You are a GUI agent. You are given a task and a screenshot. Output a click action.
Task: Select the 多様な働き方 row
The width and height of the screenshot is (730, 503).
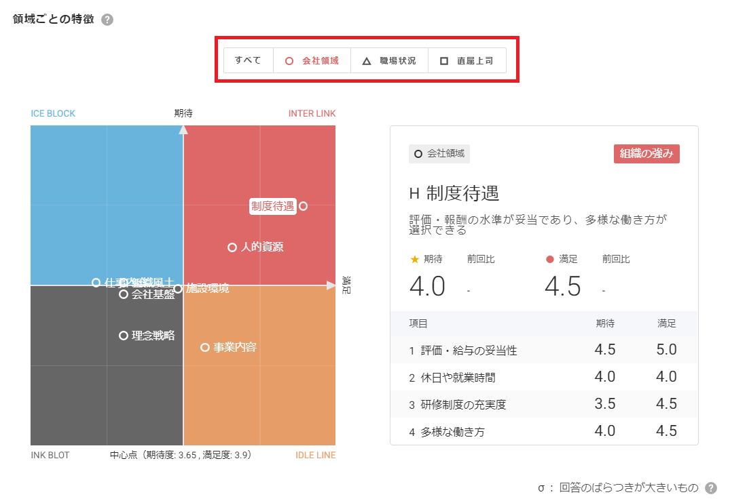[x=543, y=431]
